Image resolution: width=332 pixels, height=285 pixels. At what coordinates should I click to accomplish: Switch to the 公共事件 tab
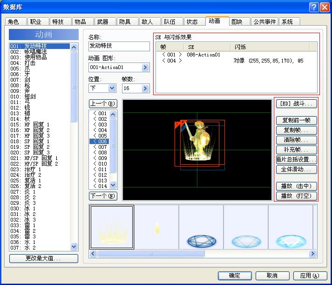click(264, 21)
